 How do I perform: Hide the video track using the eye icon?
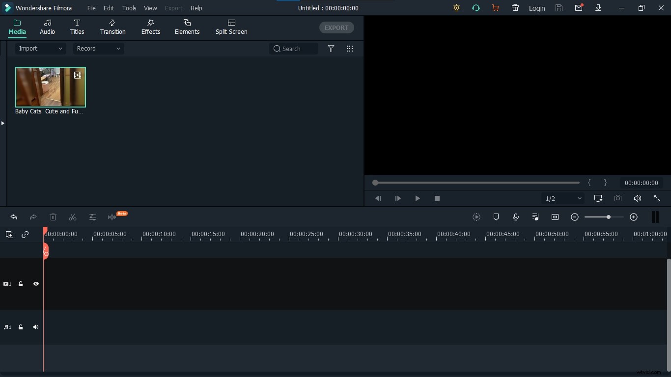coord(35,284)
